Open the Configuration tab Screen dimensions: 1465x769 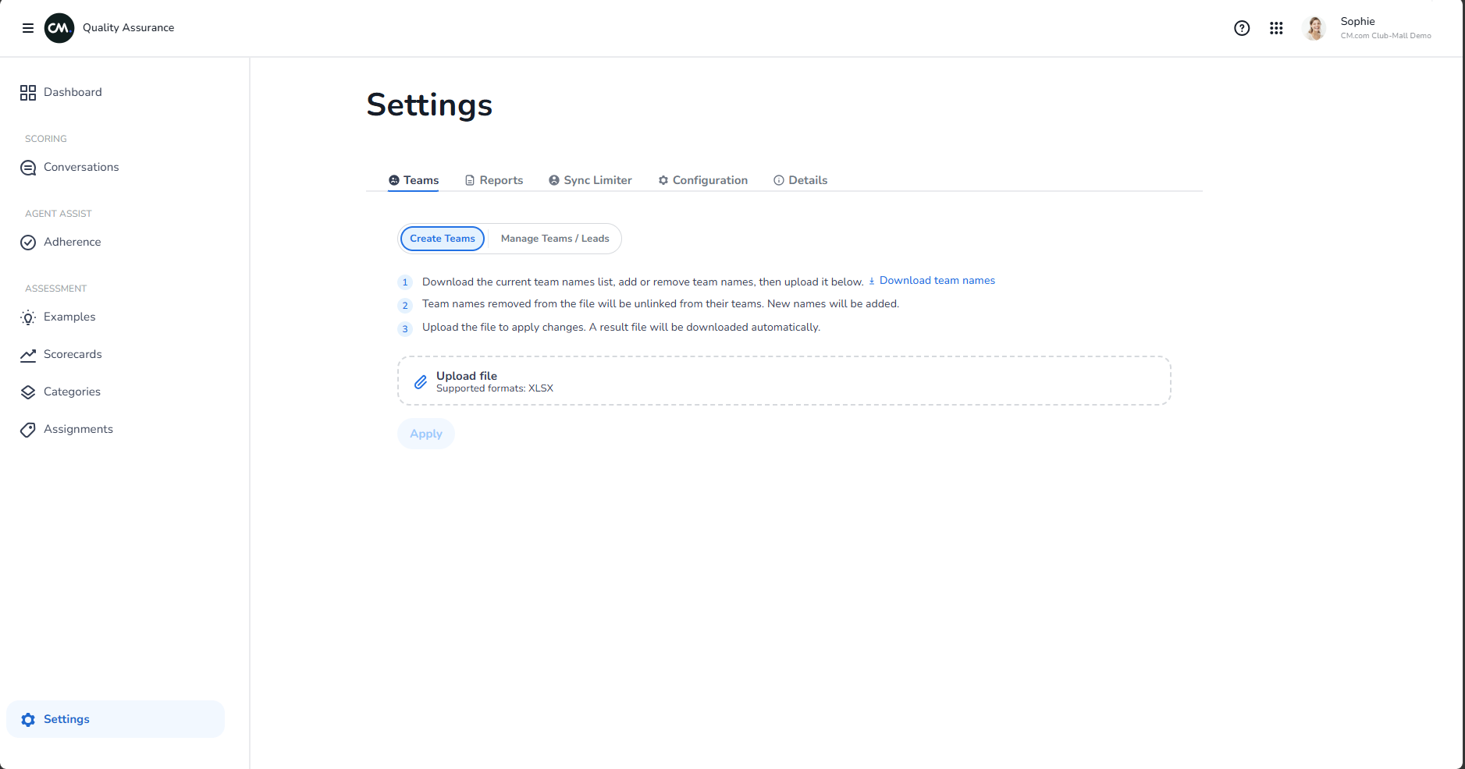[702, 180]
